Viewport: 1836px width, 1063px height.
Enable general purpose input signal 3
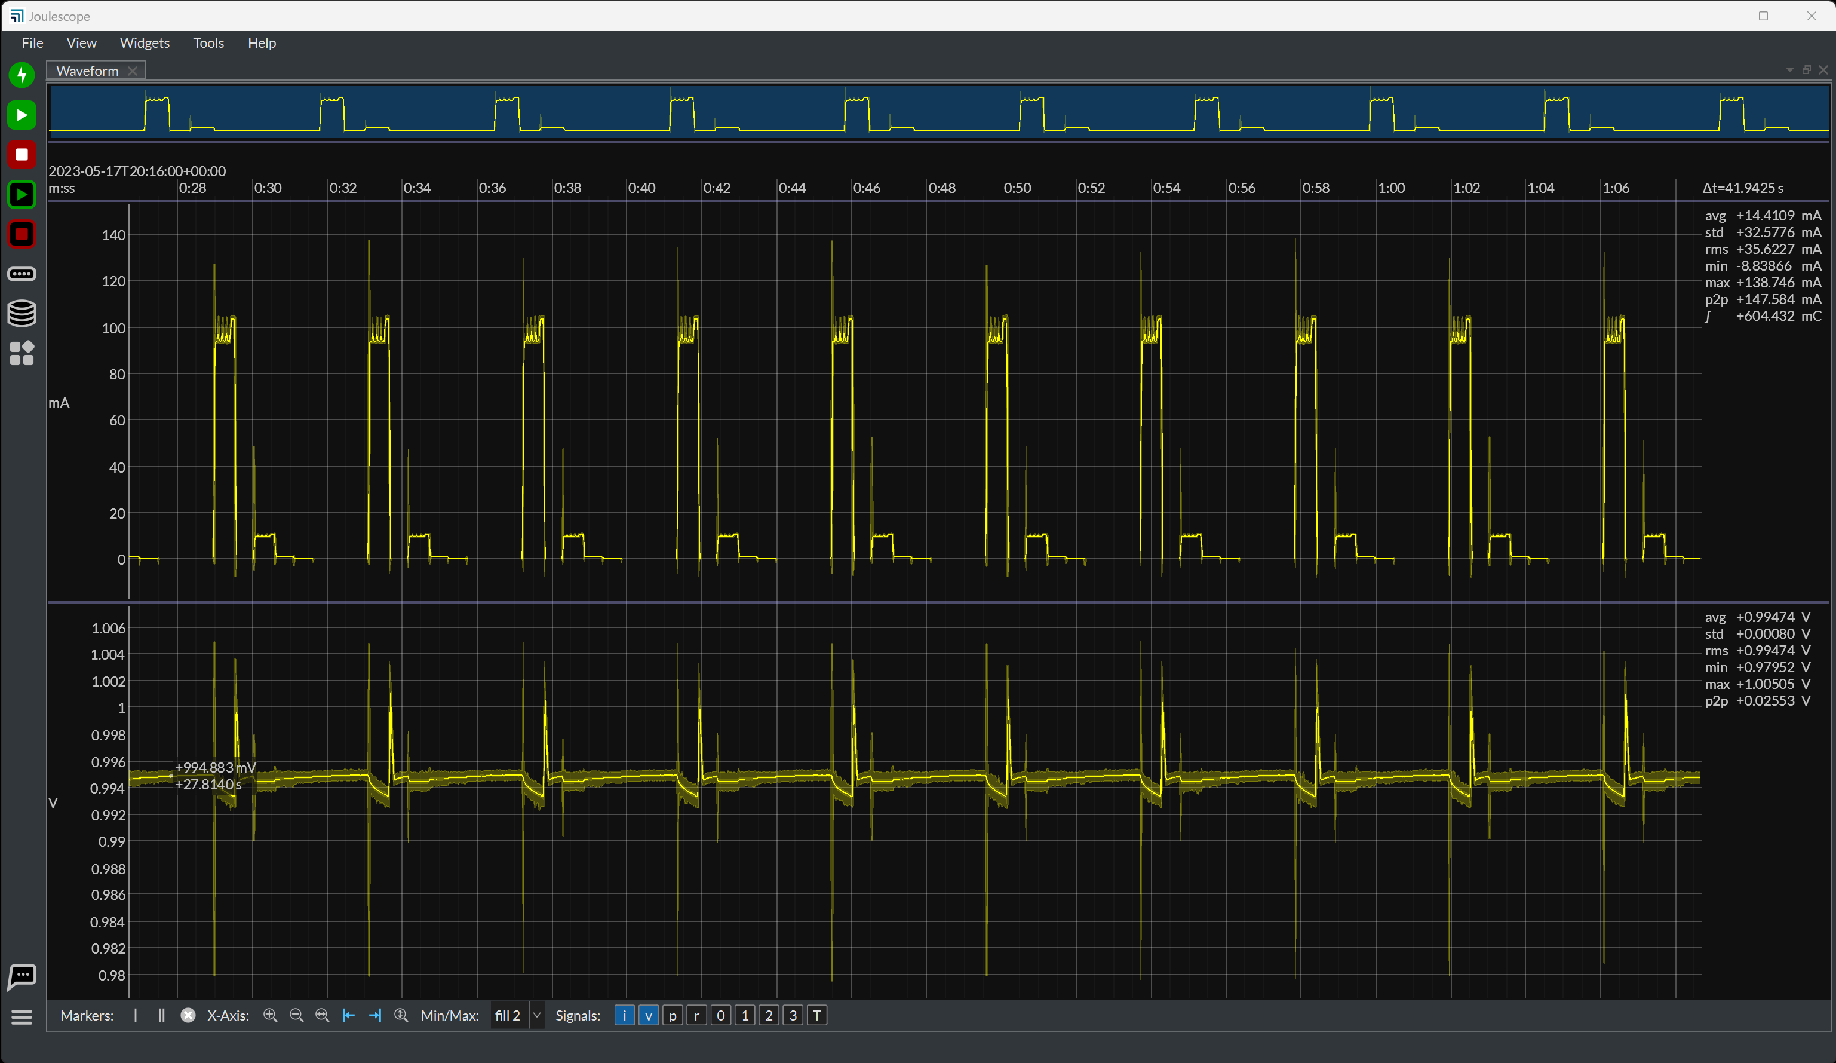pyautogui.click(x=793, y=1016)
